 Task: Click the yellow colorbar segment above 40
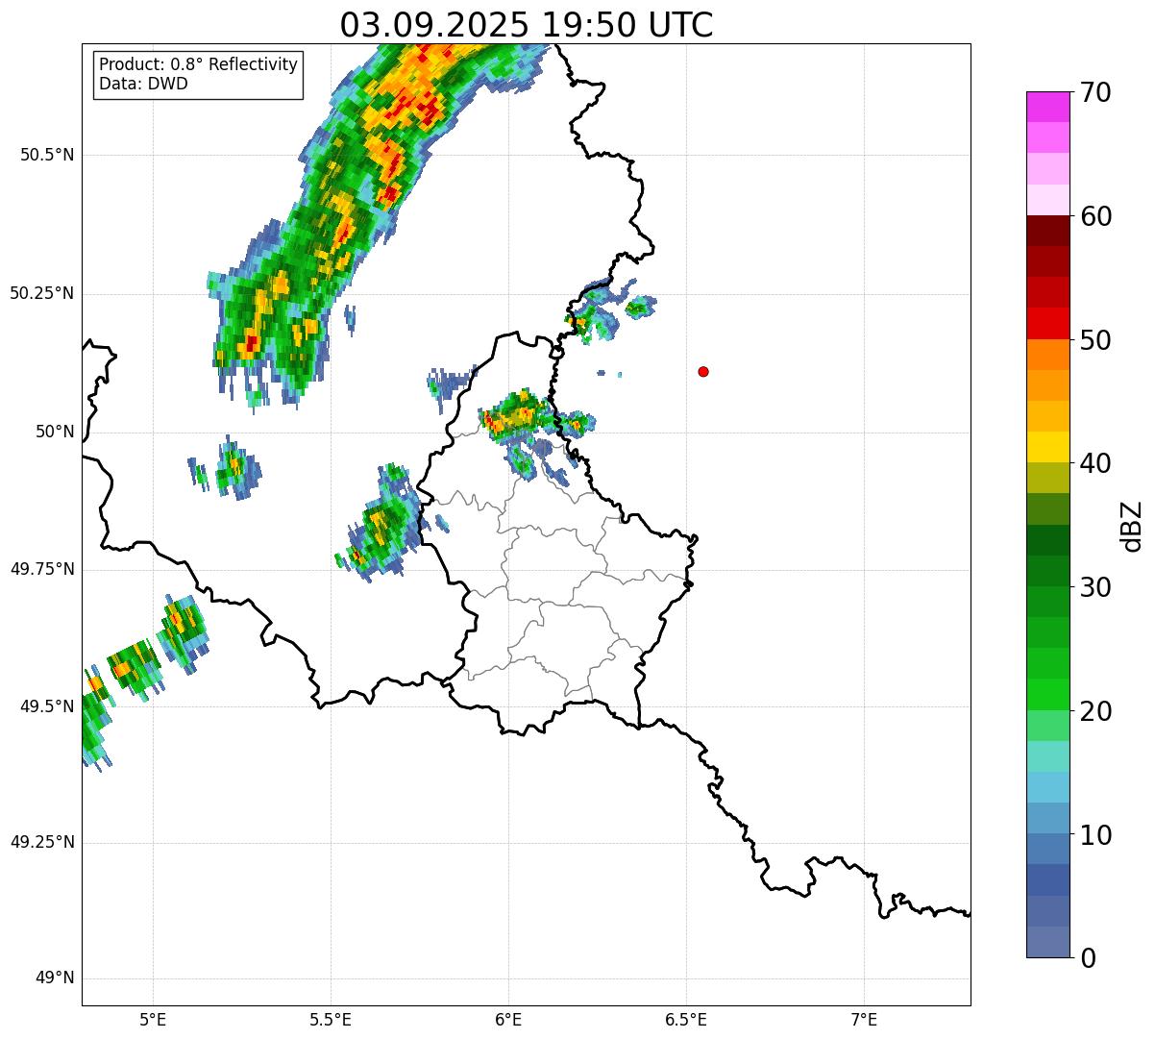coord(1048,447)
